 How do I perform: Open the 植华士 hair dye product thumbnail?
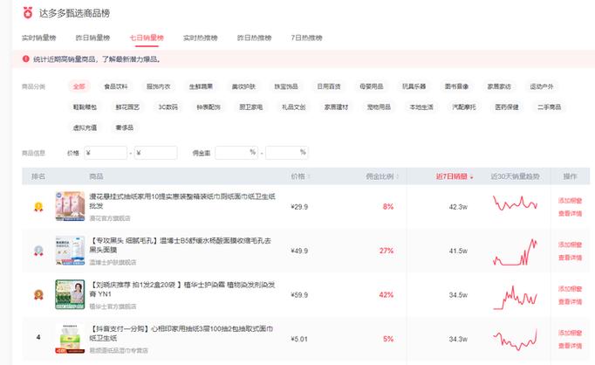pyautogui.click(x=70, y=294)
